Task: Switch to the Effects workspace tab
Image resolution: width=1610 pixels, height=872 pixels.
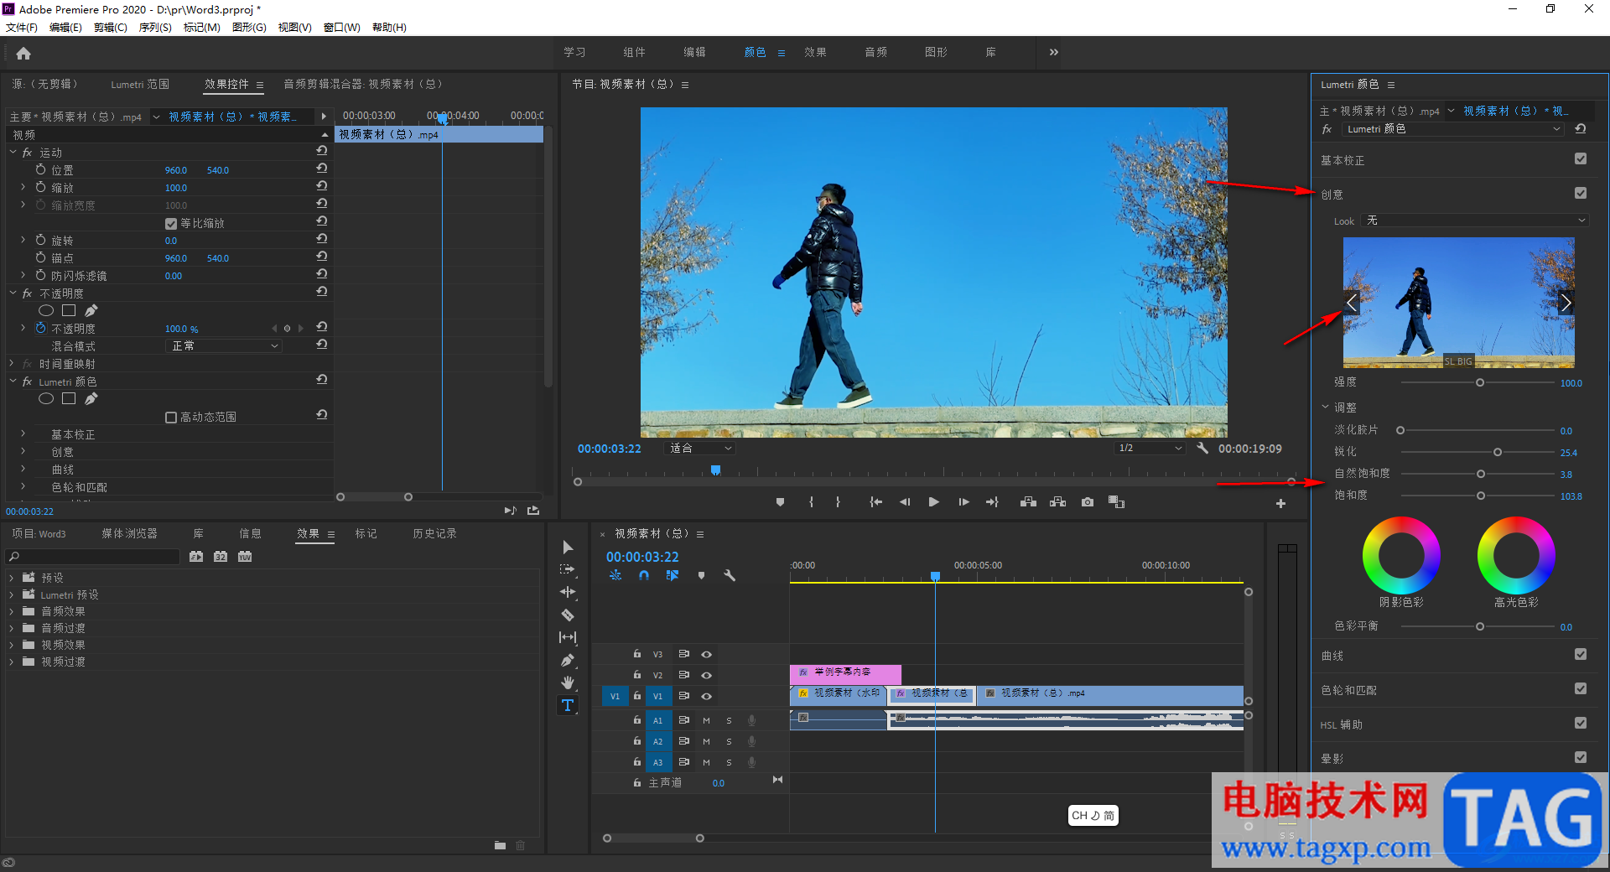Action: (x=815, y=52)
